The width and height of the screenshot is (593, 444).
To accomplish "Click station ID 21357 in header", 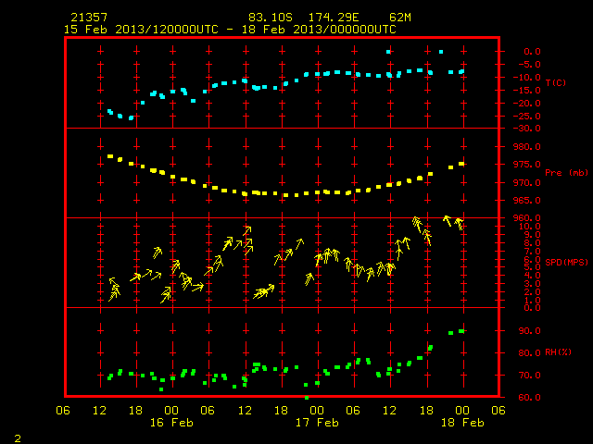I will (89, 18).
